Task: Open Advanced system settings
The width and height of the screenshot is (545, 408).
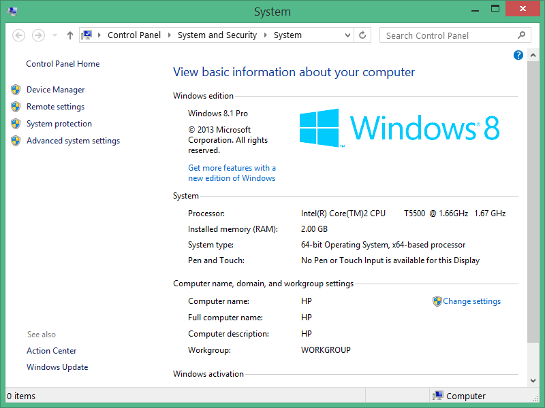Action: point(74,141)
